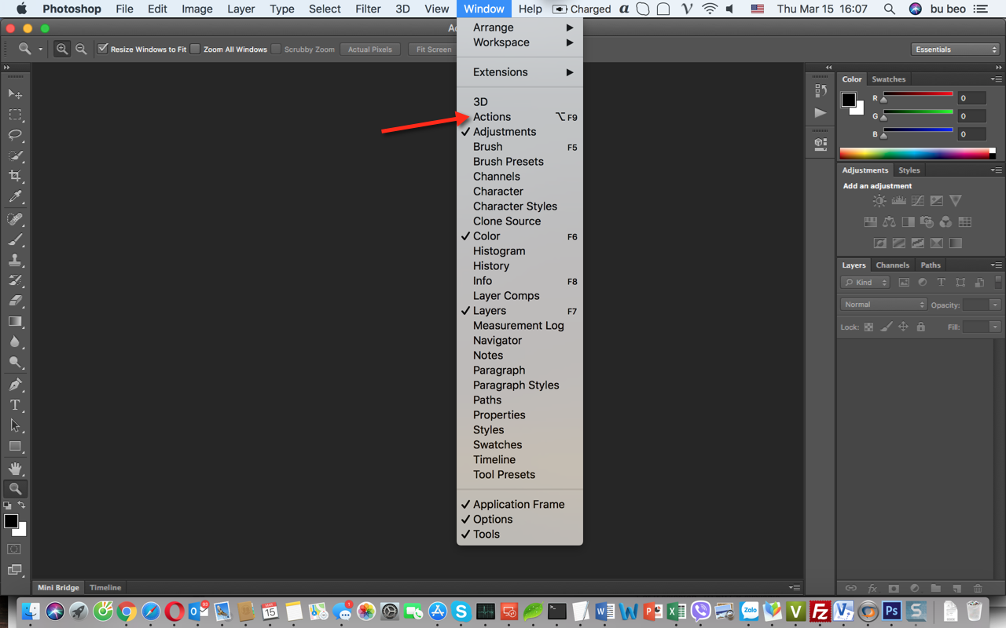Click the red R slider

[x=918, y=97]
